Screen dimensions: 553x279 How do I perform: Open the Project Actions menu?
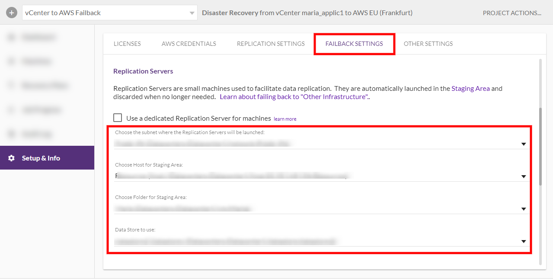coord(512,13)
